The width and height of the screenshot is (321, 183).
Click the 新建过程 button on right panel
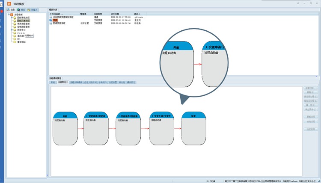pyautogui.click(x=311, y=88)
